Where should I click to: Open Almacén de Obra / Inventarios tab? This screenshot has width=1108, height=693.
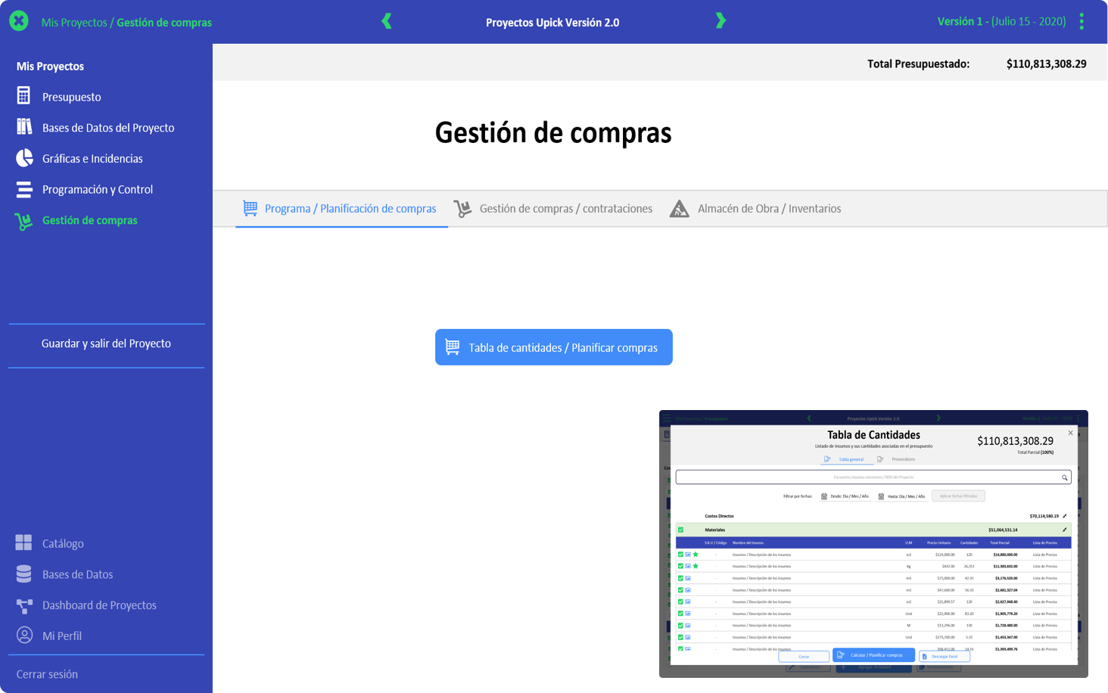coord(755,209)
